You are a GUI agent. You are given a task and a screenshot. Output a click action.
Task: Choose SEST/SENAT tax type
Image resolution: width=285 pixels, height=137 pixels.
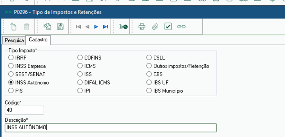click(x=11, y=74)
